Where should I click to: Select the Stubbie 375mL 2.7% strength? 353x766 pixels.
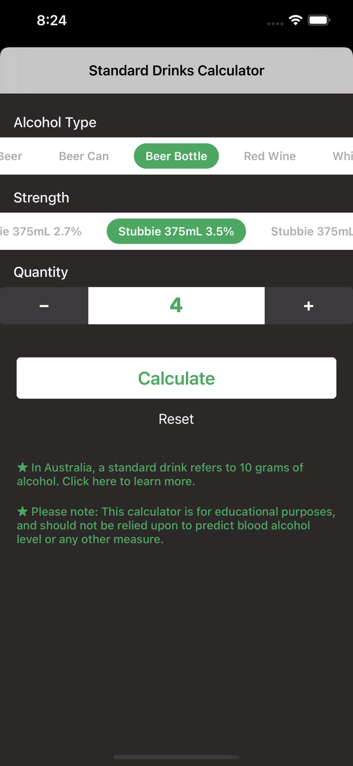click(41, 231)
